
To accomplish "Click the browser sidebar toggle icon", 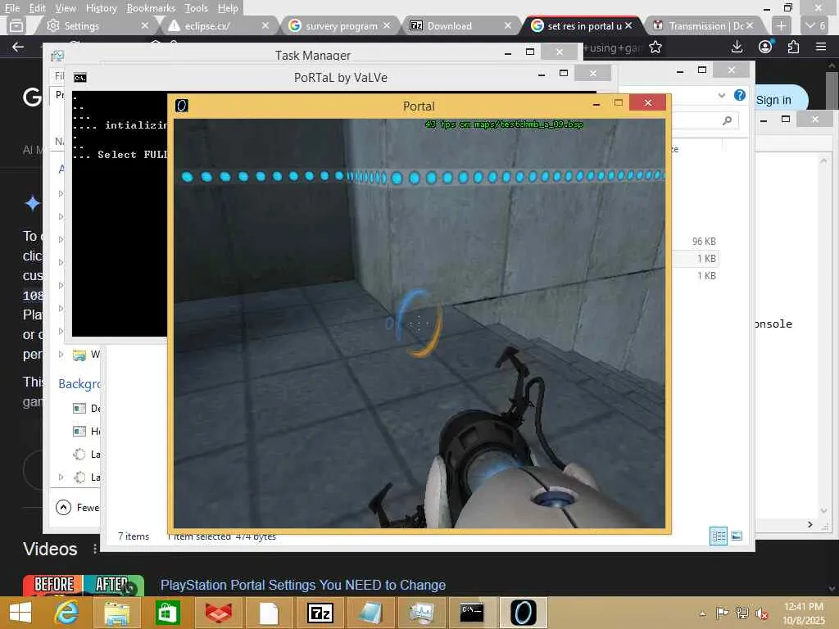I will (x=16, y=25).
